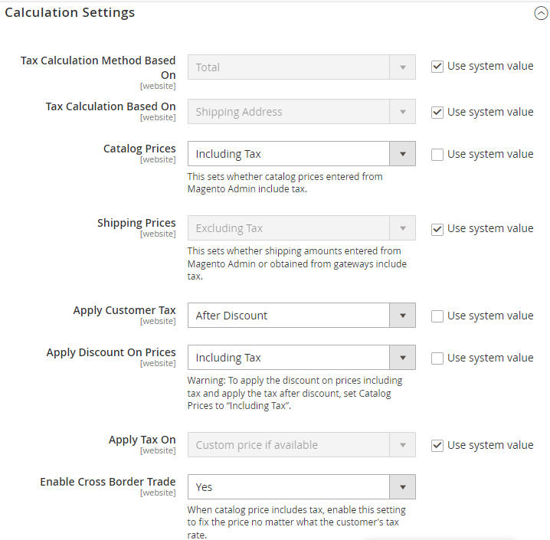Click the disabled Shipping Prices dropdown
This screenshot has height=540, width=550.
click(301, 228)
